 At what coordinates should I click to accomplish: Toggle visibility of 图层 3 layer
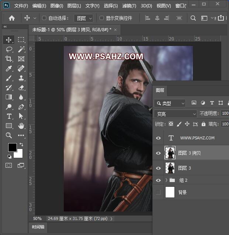click(158, 168)
